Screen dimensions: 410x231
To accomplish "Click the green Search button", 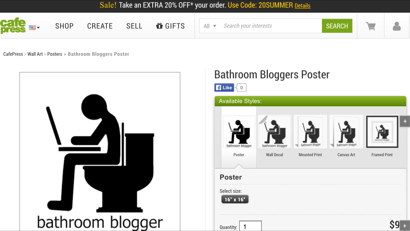I will [x=337, y=26].
